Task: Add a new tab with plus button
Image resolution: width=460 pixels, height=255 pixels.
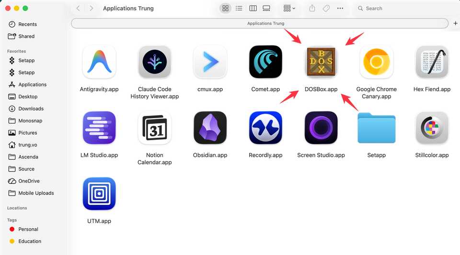Action: [x=455, y=23]
